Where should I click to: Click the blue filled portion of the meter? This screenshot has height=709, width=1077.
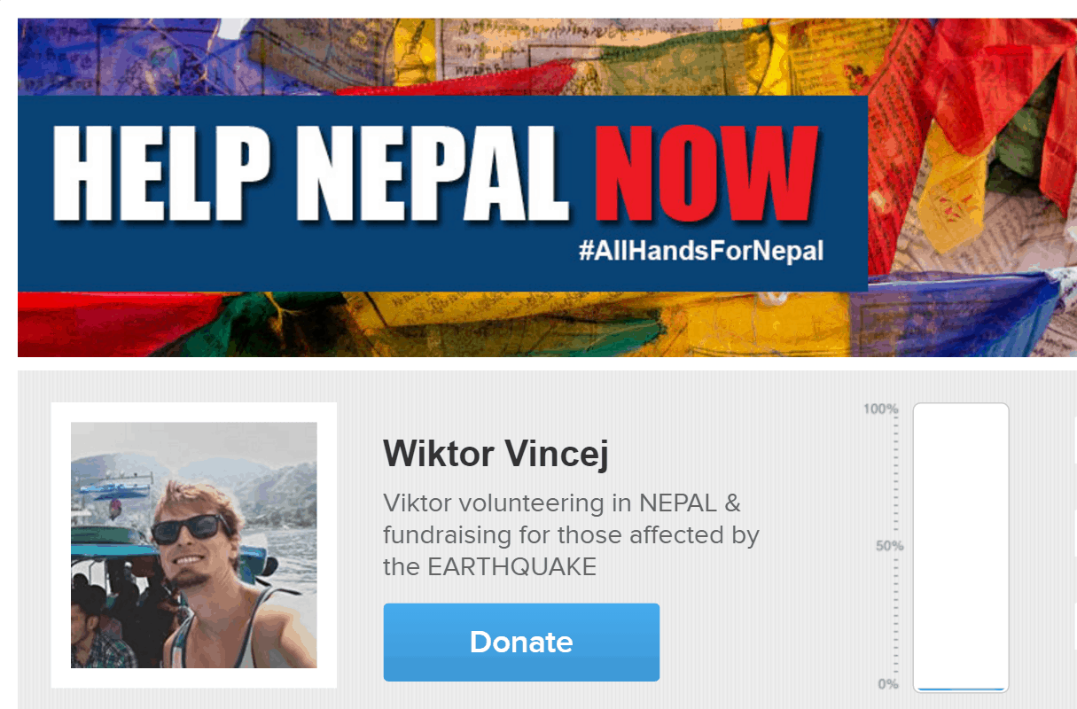(x=961, y=689)
